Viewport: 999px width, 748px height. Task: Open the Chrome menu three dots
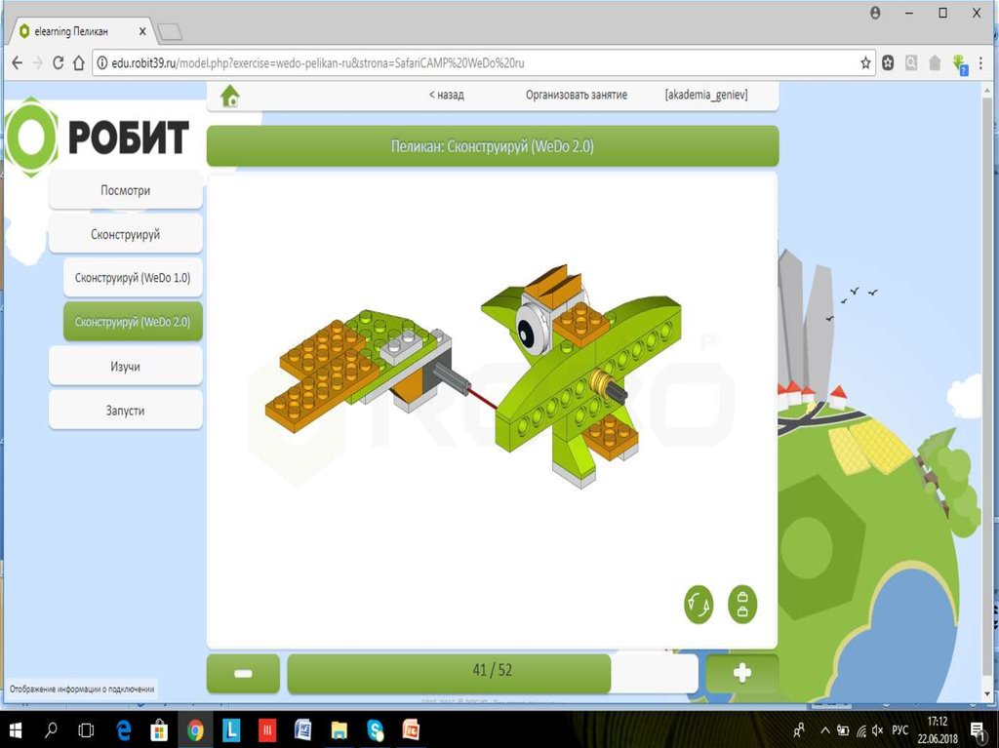point(980,63)
